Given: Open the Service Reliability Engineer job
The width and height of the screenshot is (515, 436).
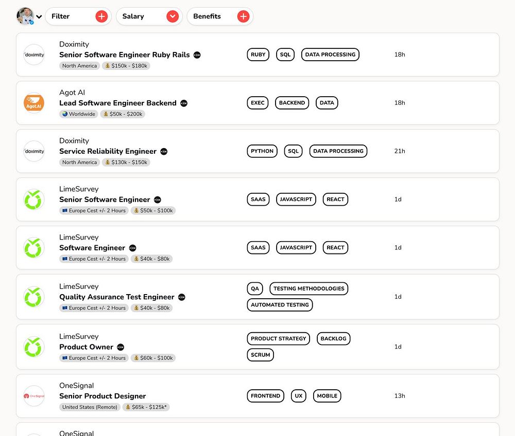Looking at the screenshot, I should 108,151.
